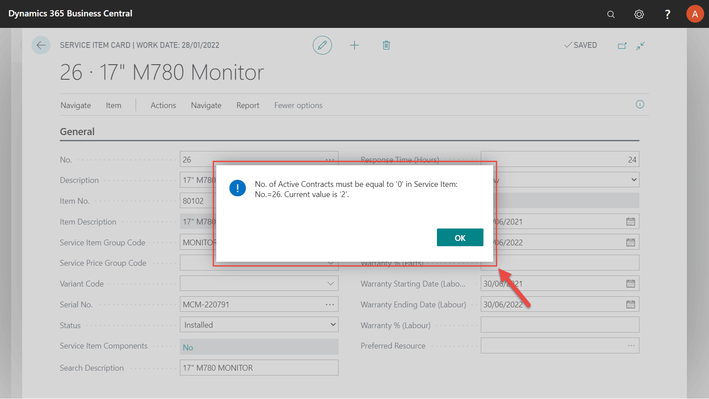Click the Service Price Group Code label
Viewport: 709px width, 399px height.
click(x=103, y=263)
